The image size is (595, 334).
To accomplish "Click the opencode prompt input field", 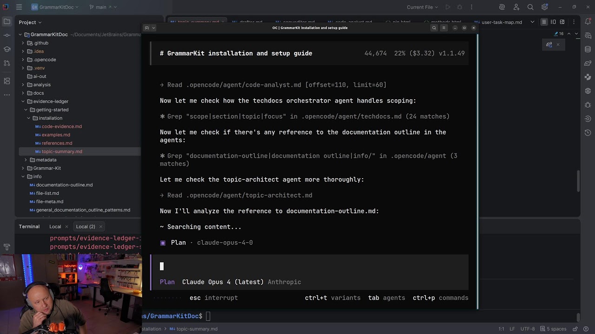I will pos(310,266).
